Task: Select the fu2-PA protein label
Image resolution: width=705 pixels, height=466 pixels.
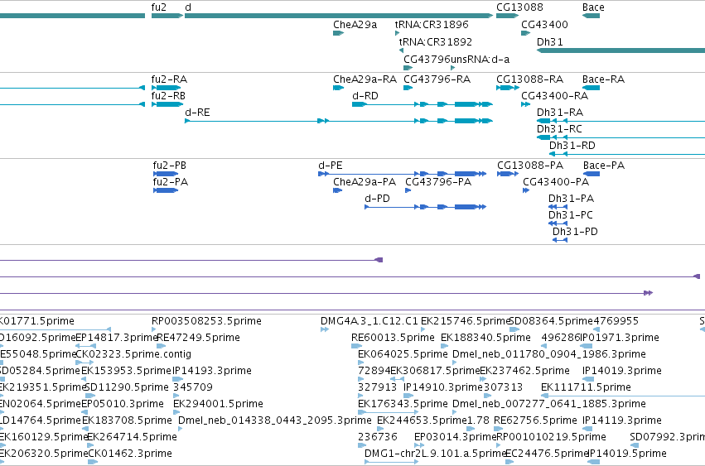Action: [171, 182]
